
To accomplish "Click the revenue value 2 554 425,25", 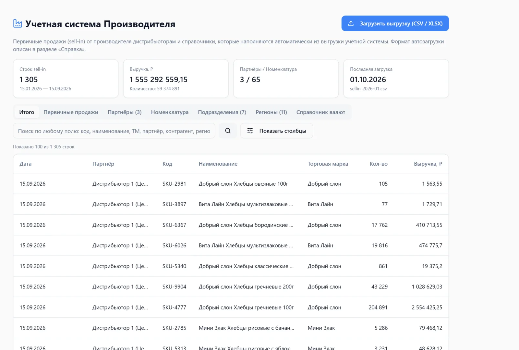I will pyautogui.click(x=427, y=307).
